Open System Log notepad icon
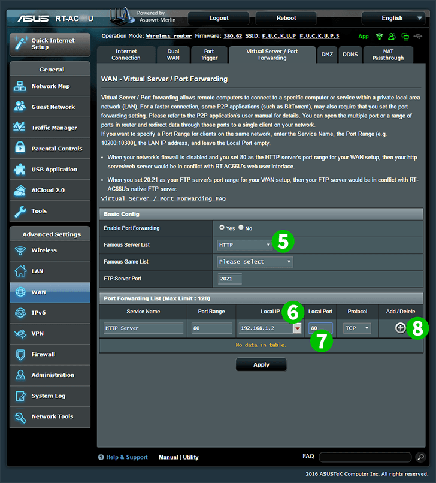Screen dimensions: 436x483 click(x=20, y=396)
